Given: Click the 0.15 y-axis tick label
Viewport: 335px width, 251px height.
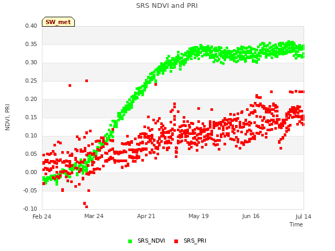Looking at the screenshot, I should 31,117.
